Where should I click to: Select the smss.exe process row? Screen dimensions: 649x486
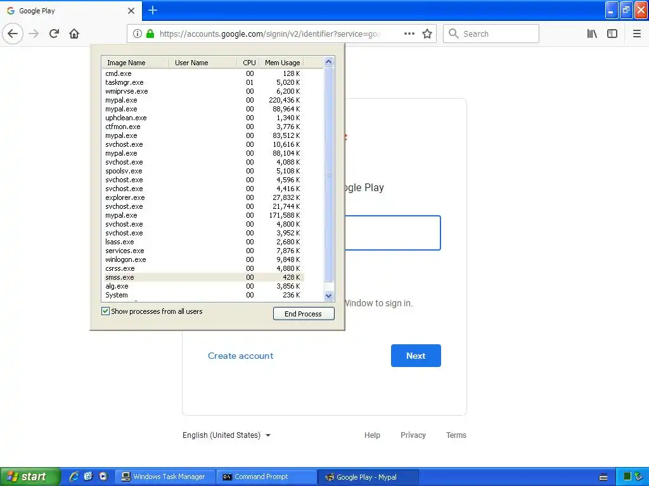[203, 277]
